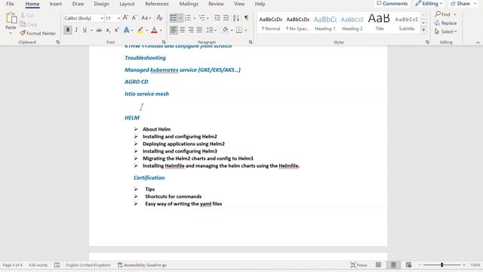Collapse the ribbon
Image resolution: width=483 pixels, height=272 pixels.
478,42
